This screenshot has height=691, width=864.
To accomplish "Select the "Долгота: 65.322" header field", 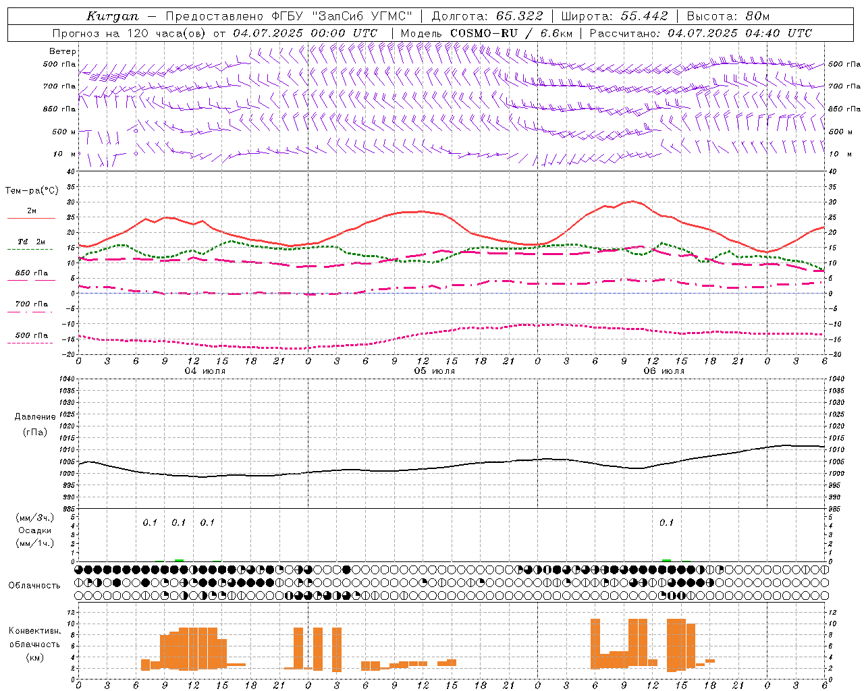I will [487, 16].
